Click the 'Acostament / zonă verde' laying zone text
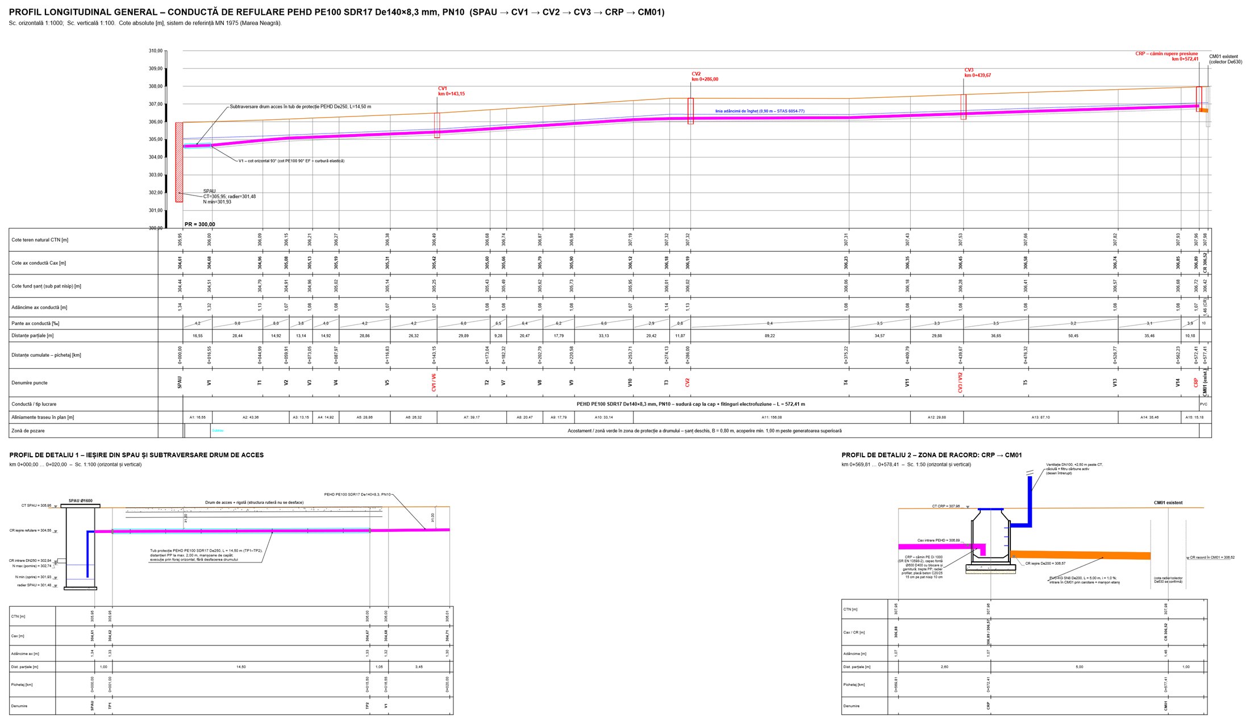This screenshot has height=717, width=1250. pyautogui.click(x=705, y=431)
